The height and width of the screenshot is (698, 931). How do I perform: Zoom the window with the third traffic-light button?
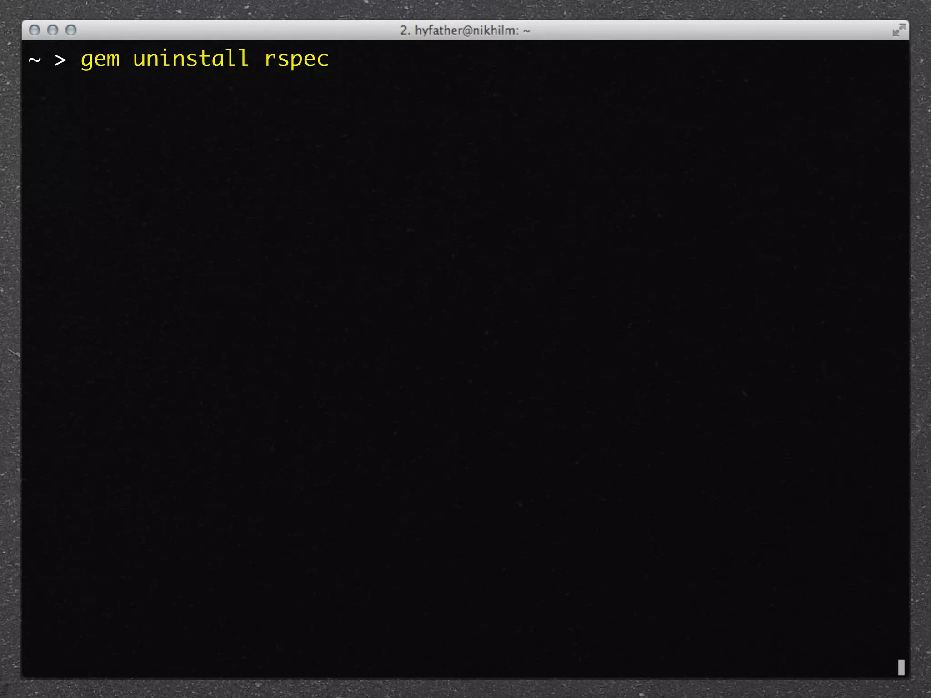coord(71,30)
